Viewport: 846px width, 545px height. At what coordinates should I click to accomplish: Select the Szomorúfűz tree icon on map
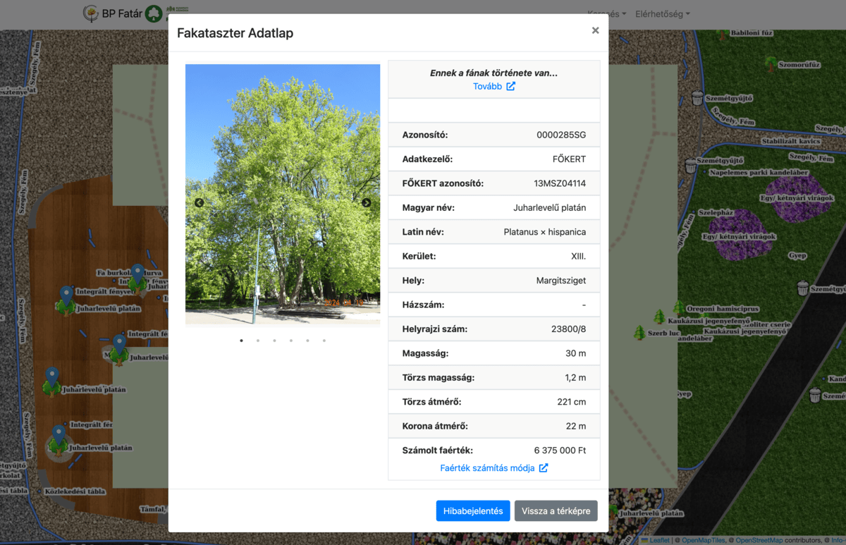point(771,63)
